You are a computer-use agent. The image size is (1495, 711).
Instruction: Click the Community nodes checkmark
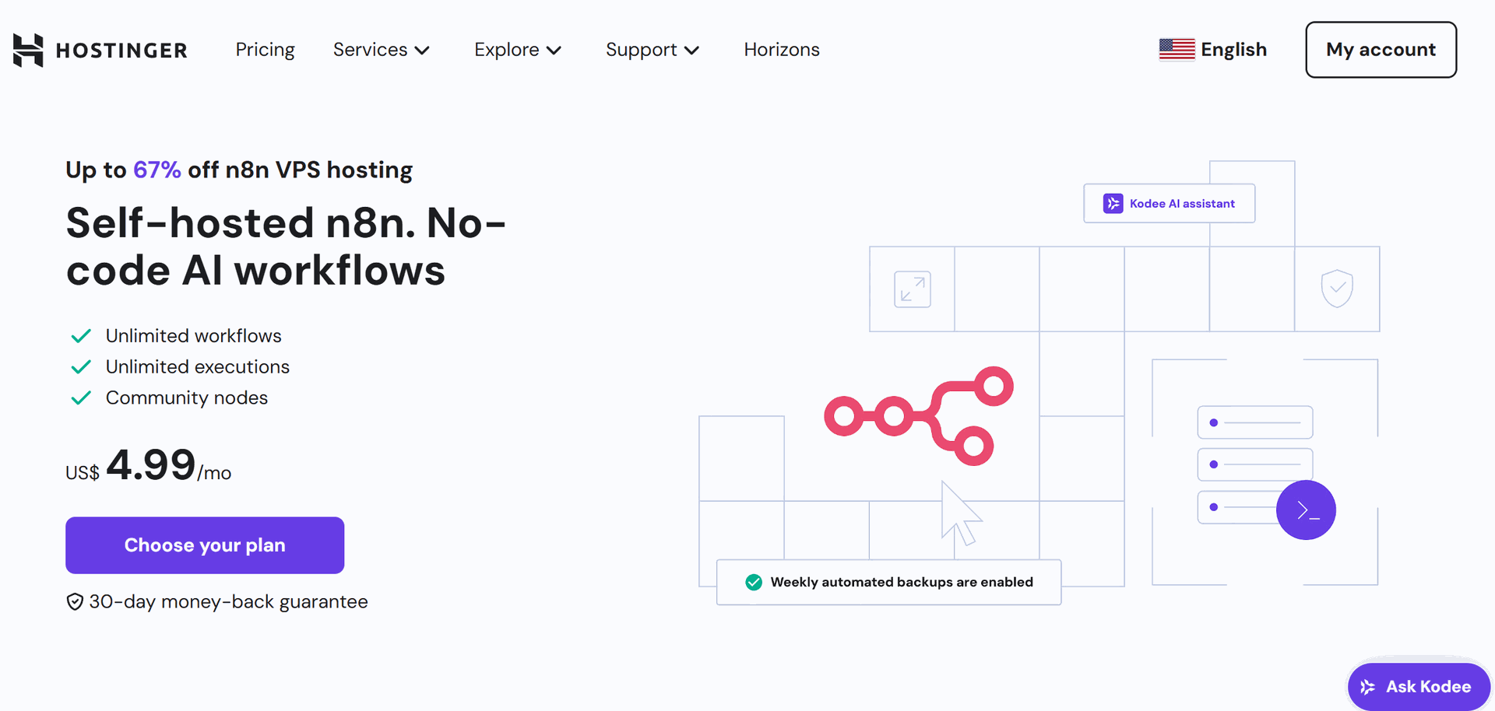pyautogui.click(x=81, y=398)
